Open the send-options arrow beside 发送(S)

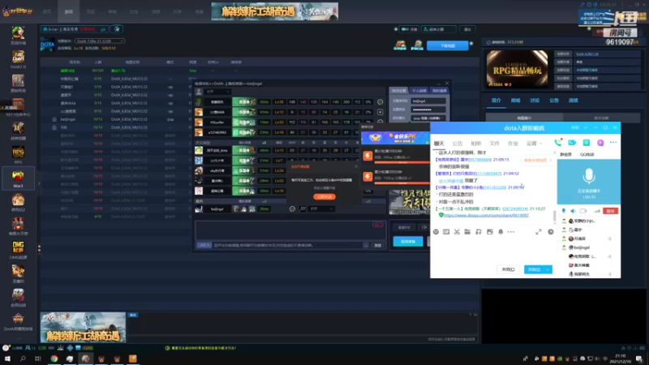point(548,269)
